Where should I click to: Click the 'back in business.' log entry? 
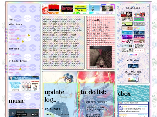(x=57, y=114)
